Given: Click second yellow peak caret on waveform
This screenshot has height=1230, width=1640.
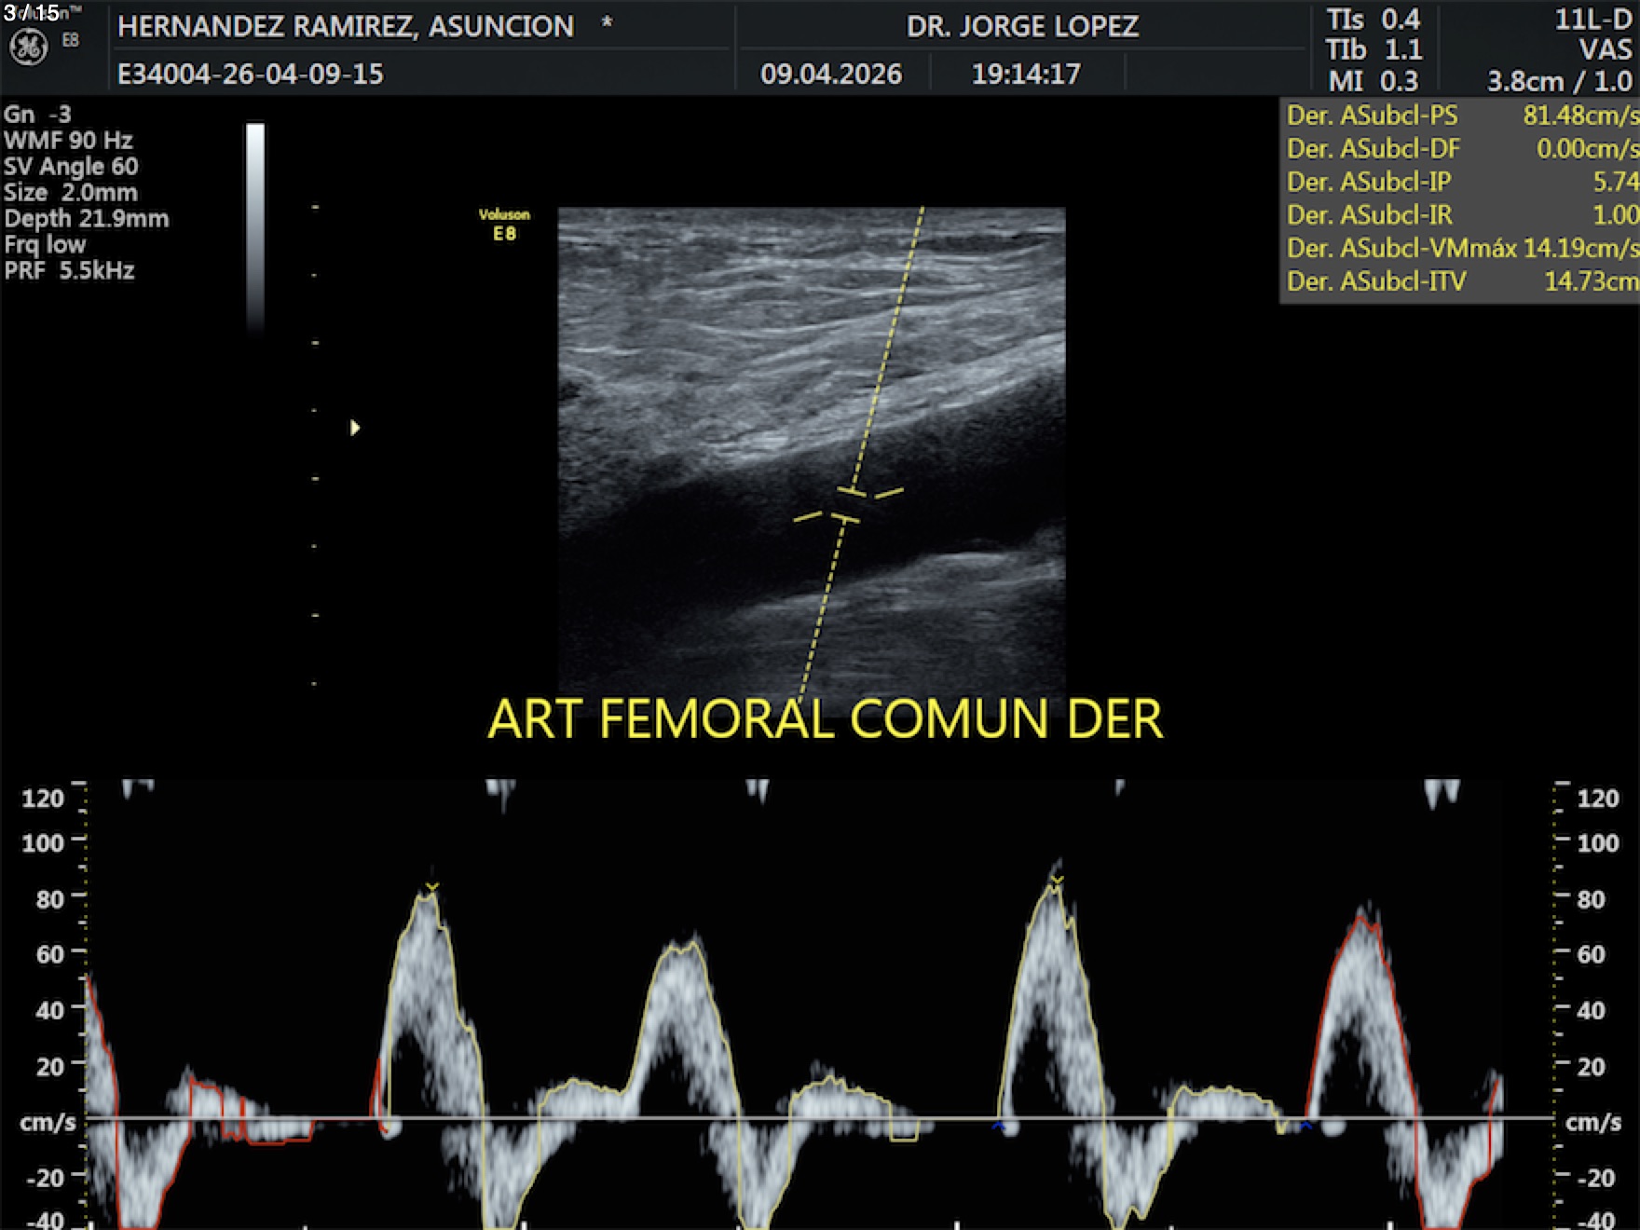Looking at the screenshot, I should click(x=1056, y=879).
